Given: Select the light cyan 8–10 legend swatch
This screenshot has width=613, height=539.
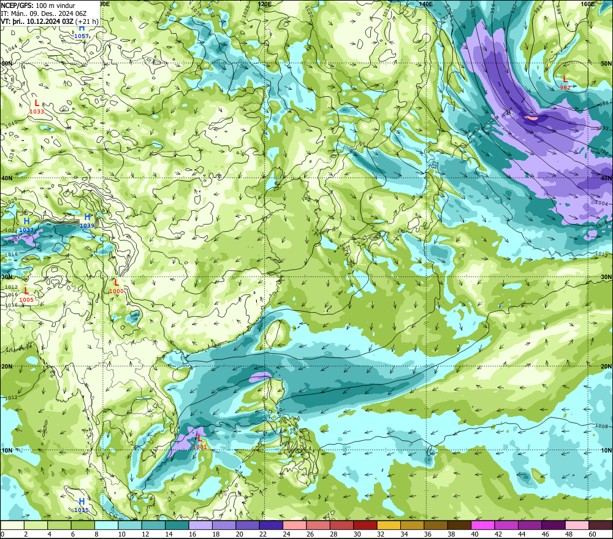Looking at the screenshot, I should point(106,525).
